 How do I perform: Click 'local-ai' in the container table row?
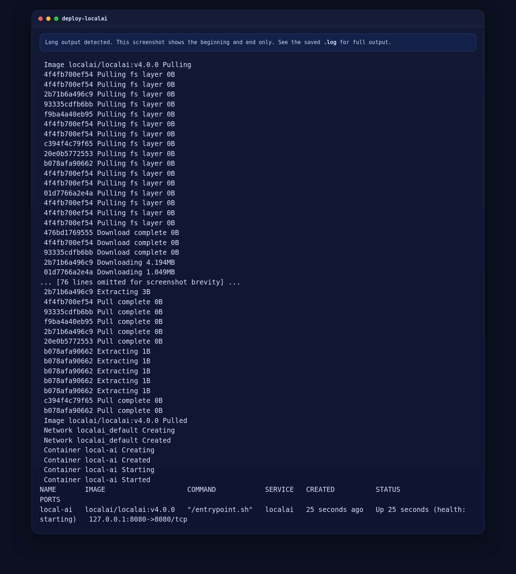pos(56,510)
